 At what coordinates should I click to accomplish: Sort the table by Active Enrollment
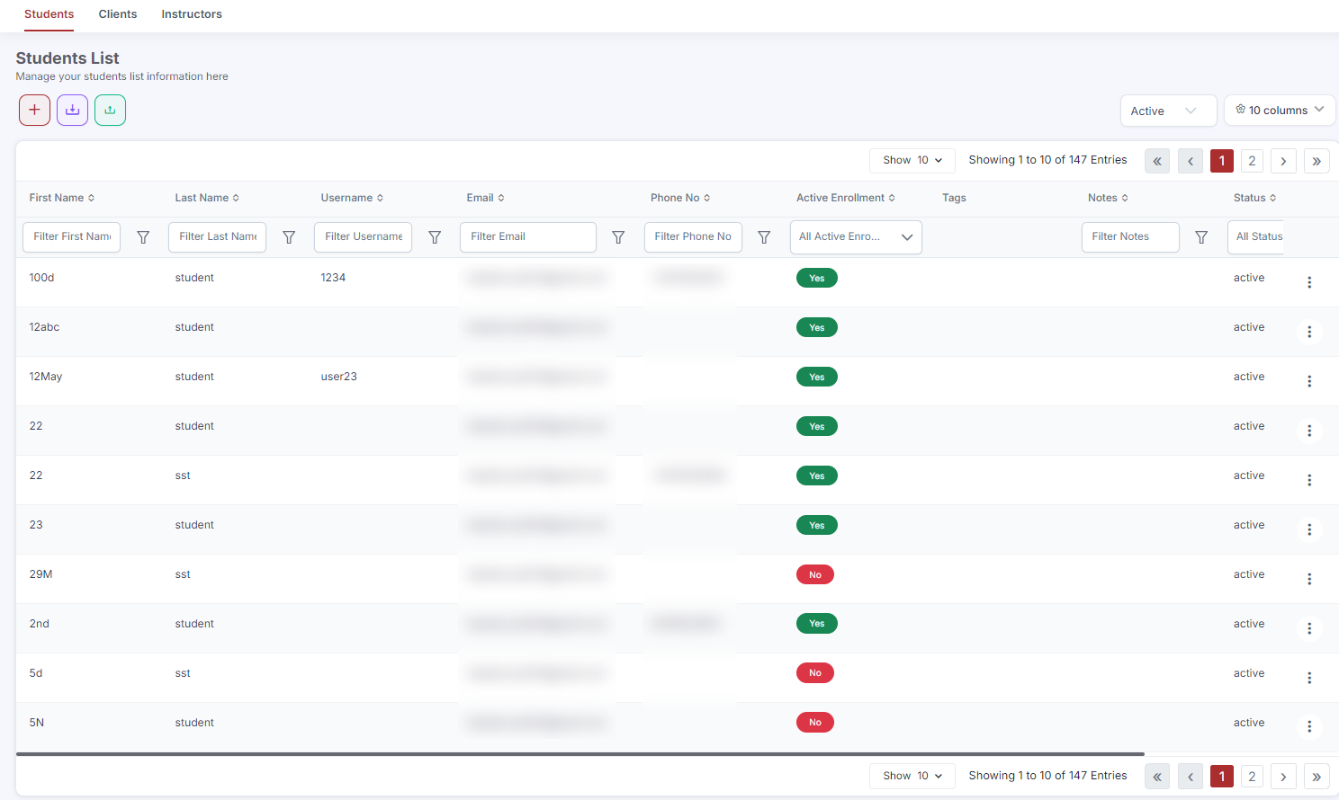tap(846, 198)
